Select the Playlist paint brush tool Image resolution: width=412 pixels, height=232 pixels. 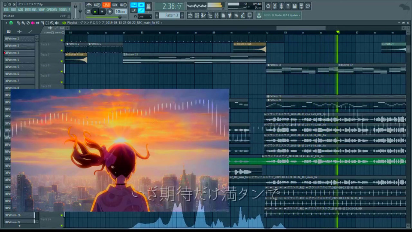[23, 23]
